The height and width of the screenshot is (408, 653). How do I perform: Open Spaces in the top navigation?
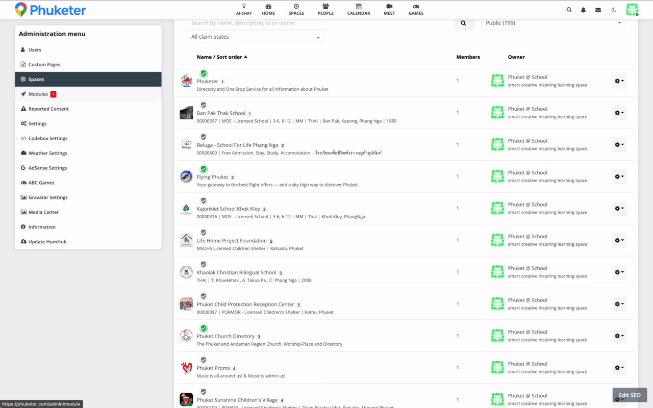point(296,9)
